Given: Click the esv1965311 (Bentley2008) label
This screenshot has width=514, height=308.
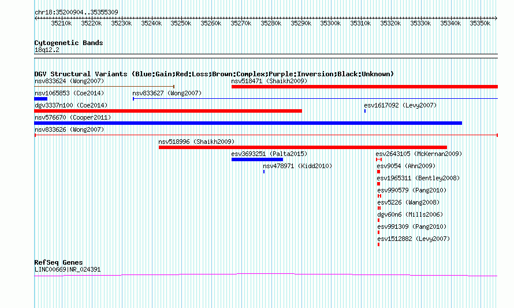Looking at the screenshot, I should click(418, 178).
